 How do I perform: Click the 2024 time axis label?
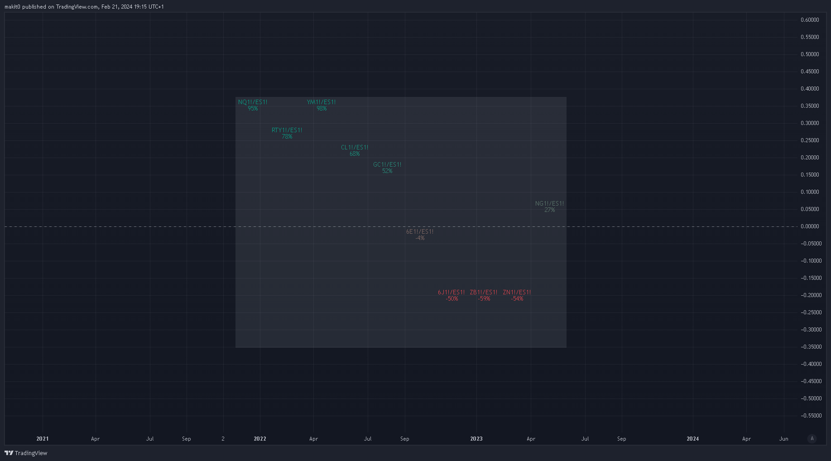click(693, 439)
